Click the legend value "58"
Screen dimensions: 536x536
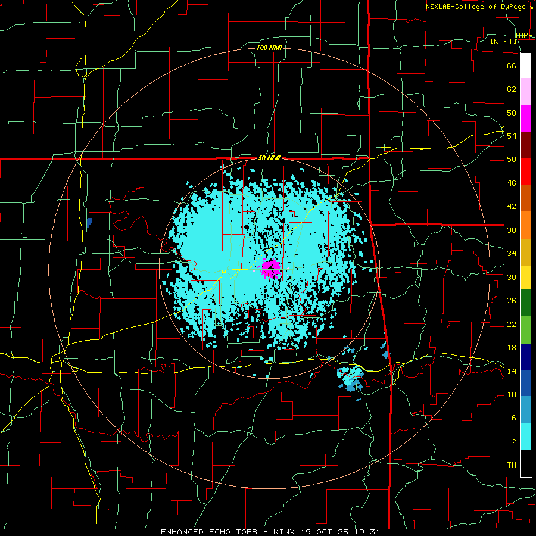click(x=512, y=113)
